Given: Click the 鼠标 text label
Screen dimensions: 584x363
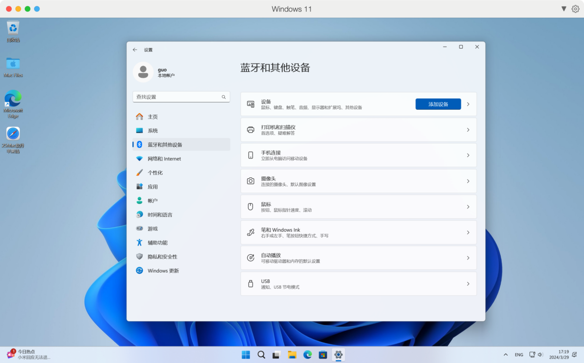Looking at the screenshot, I should pyautogui.click(x=266, y=204).
